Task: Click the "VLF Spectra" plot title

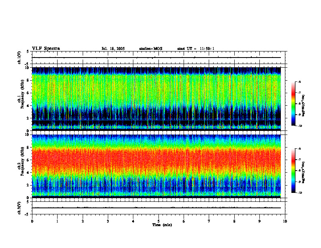Action: (x=46, y=49)
